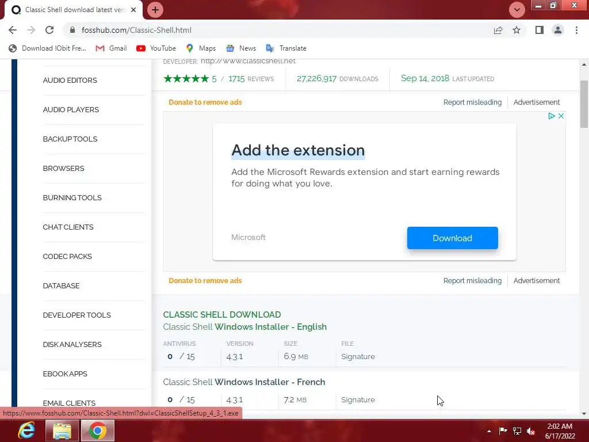Open File Explorer from taskbar
Viewport: 589px width, 442px height.
62,430
